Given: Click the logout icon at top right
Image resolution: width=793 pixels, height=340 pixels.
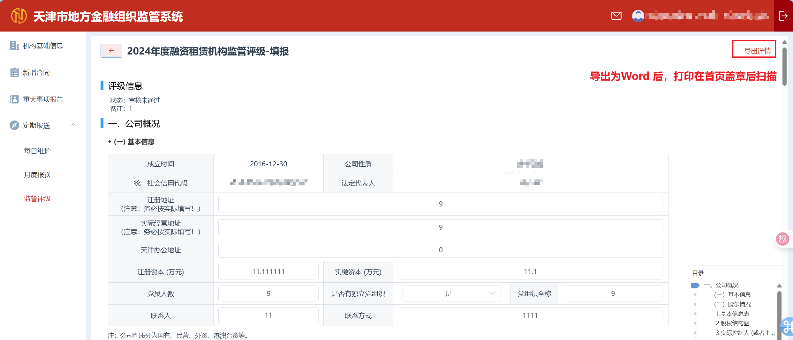Looking at the screenshot, I should [783, 16].
